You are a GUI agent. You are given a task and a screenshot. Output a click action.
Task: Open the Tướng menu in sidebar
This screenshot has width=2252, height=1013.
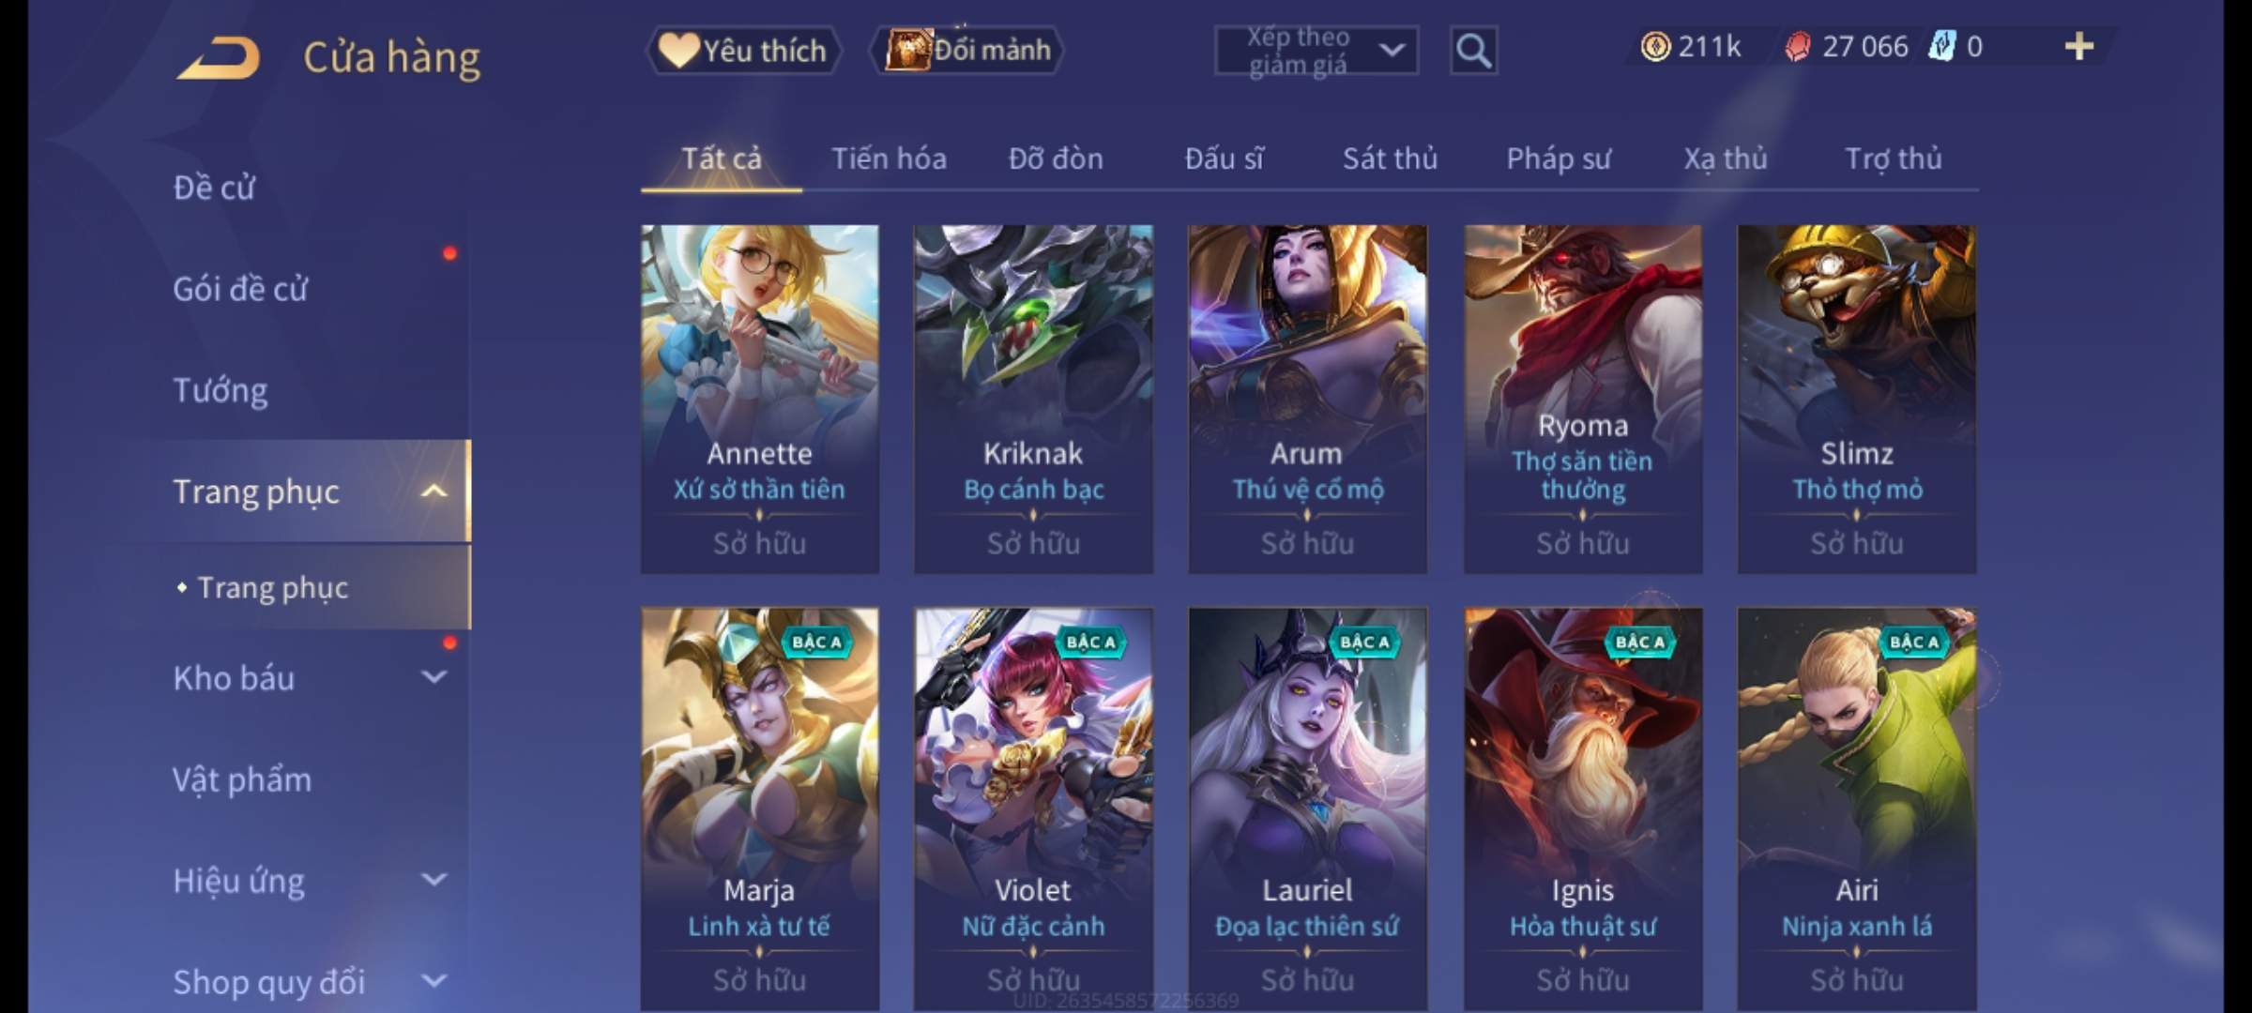220,389
